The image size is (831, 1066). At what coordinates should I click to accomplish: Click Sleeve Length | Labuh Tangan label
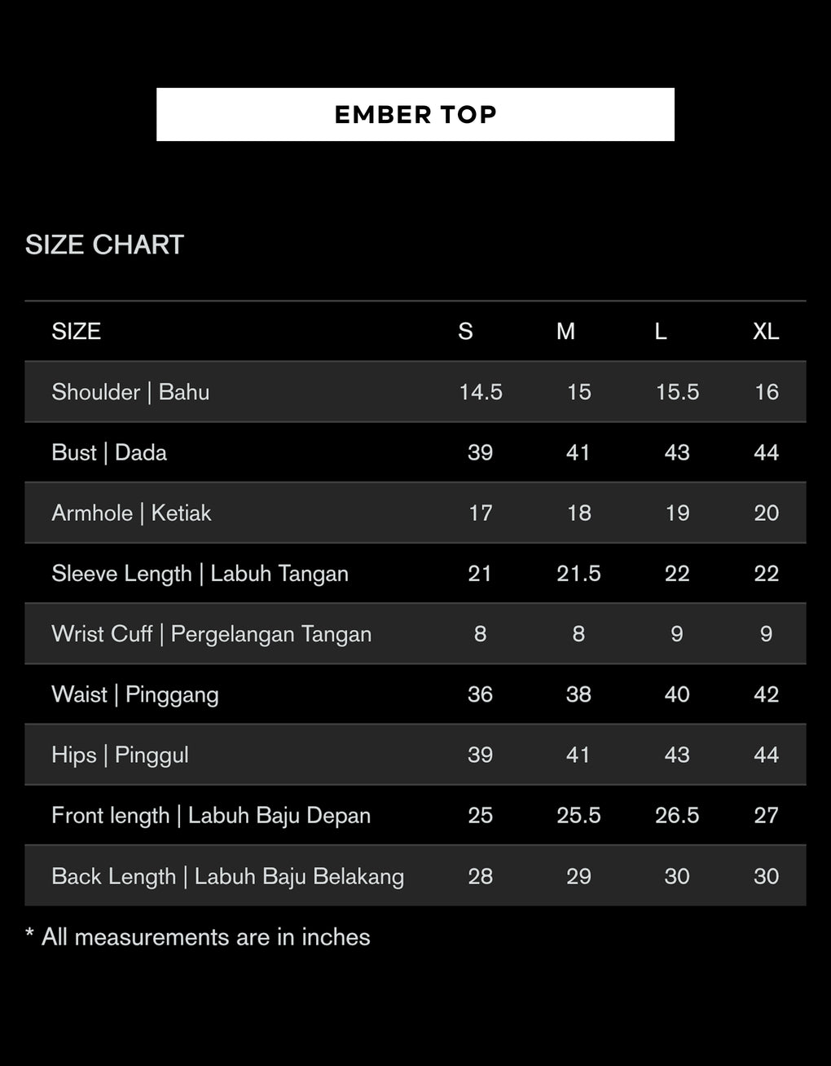point(200,574)
